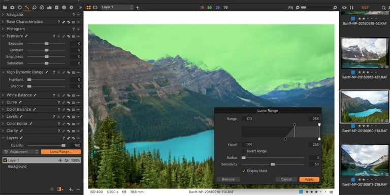Click Apply in Luma Range dialog
The width and height of the screenshot is (390, 195).
(x=309, y=179)
